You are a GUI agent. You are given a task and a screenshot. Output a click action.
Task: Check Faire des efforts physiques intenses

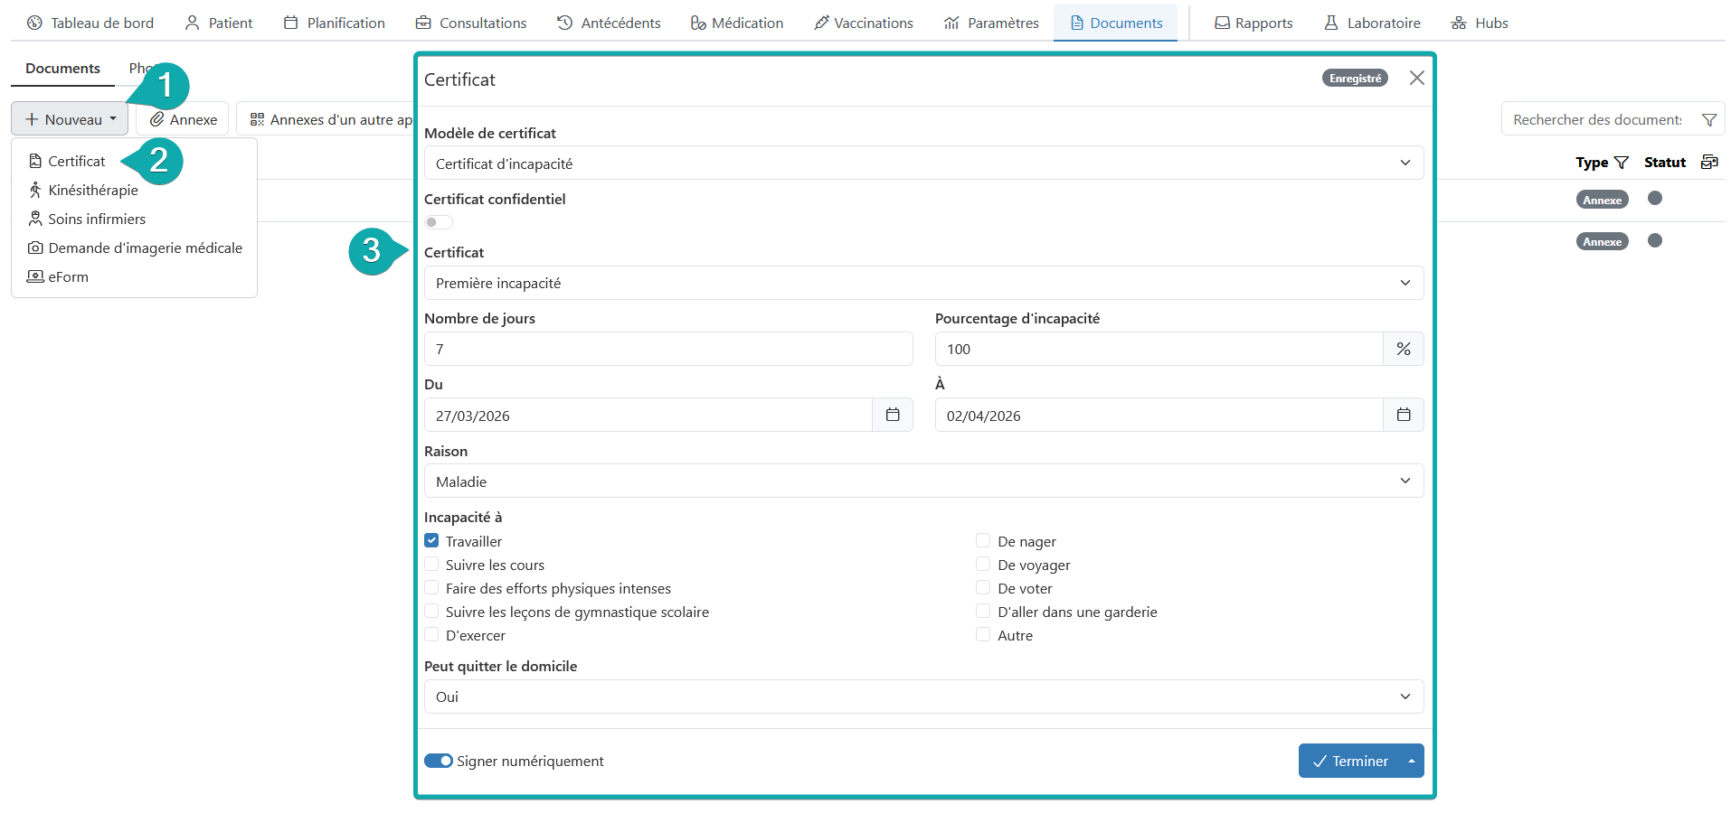pos(431,587)
